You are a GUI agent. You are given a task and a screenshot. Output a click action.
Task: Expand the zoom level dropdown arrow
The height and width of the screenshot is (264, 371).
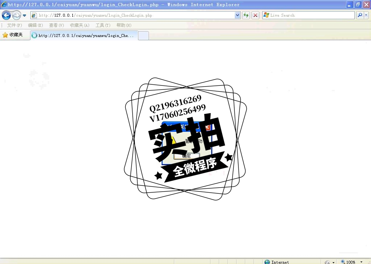point(361,262)
